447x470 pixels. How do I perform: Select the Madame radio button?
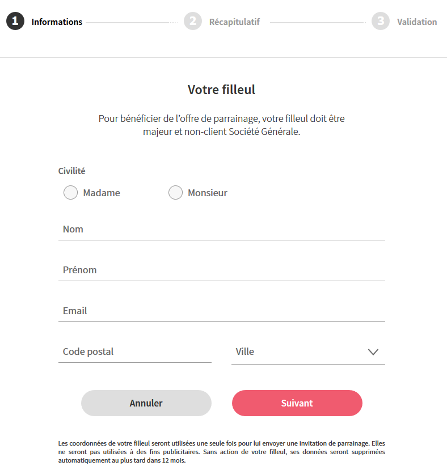click(x=70, y=193)
